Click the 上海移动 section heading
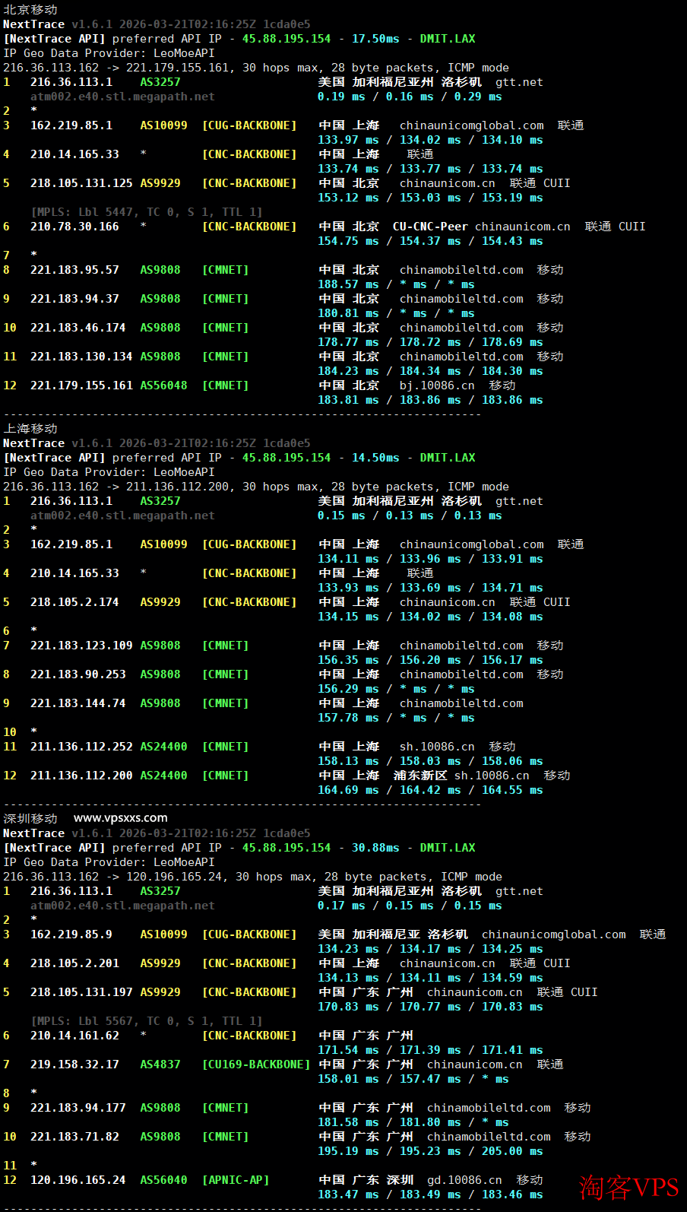687x1212 pixels. pyautogui.click(x=30, y=429)
